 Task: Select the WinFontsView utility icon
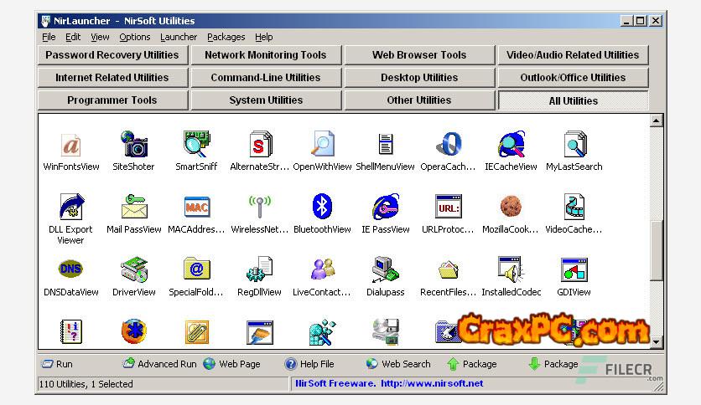70,145
